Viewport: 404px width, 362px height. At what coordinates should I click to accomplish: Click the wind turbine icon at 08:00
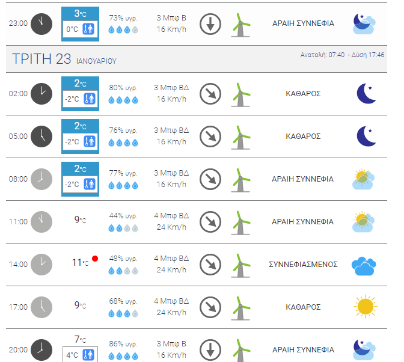click(240, 180)
